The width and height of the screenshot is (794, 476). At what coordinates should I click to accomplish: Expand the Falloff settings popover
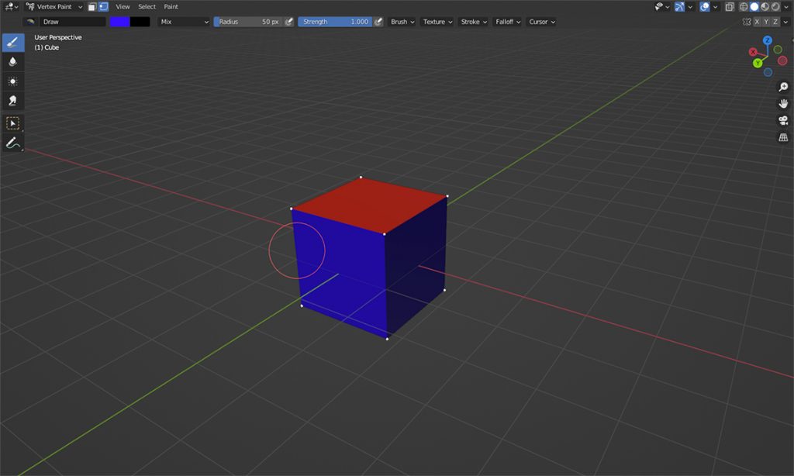tap(508, 22)
